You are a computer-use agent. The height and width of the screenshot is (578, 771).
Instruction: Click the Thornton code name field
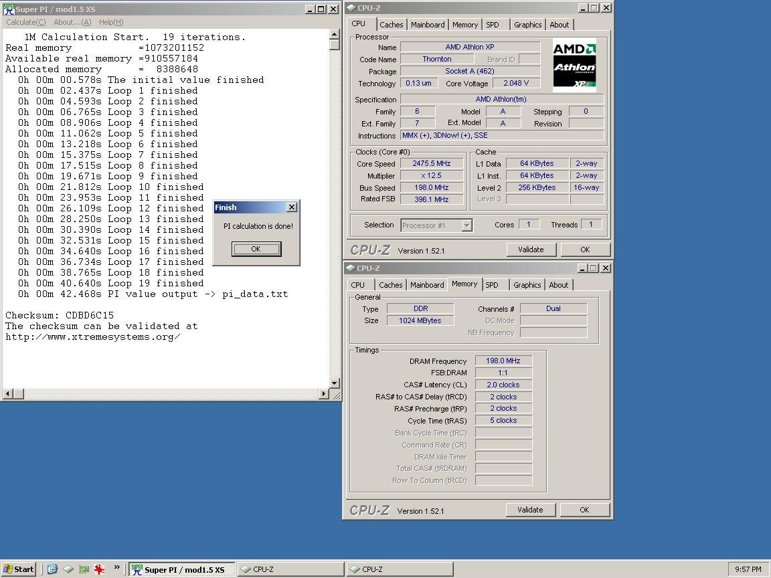(437, 59)
